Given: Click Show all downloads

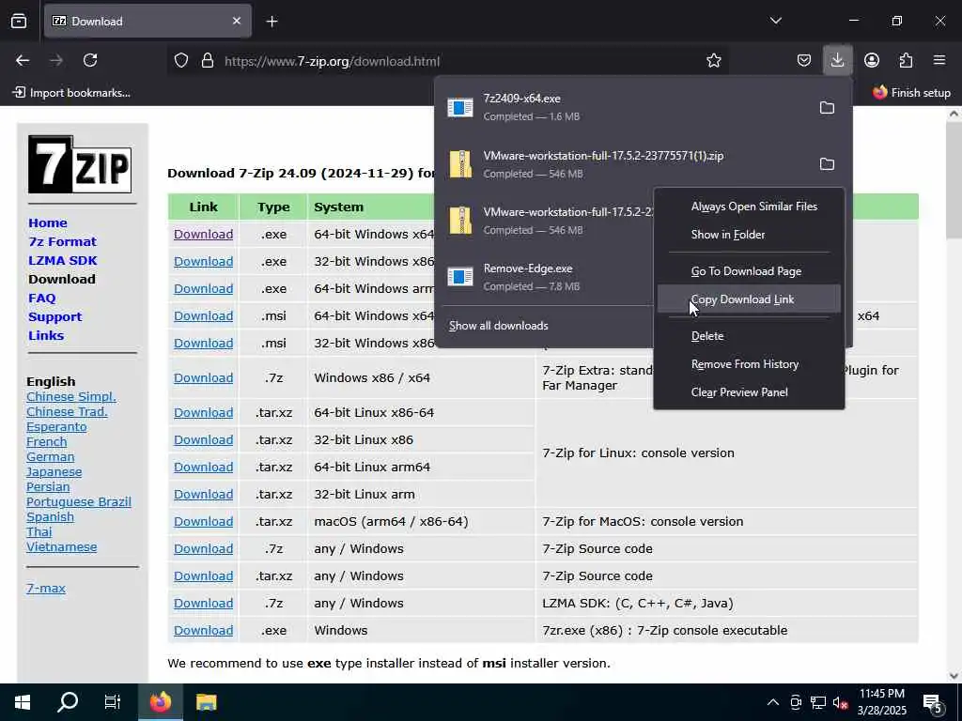Looking at the screenshot, I should click(498, 326).
